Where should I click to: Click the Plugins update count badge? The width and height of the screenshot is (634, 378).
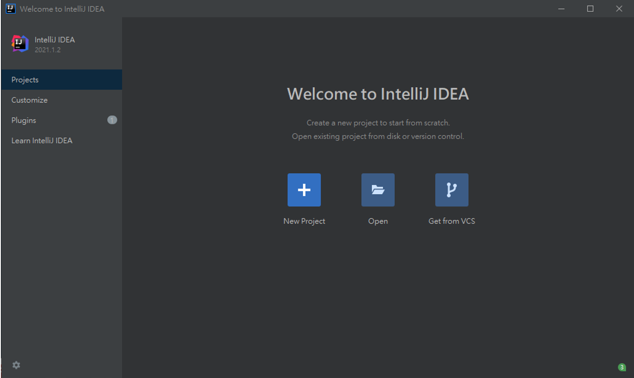click(x=112, y=120)
